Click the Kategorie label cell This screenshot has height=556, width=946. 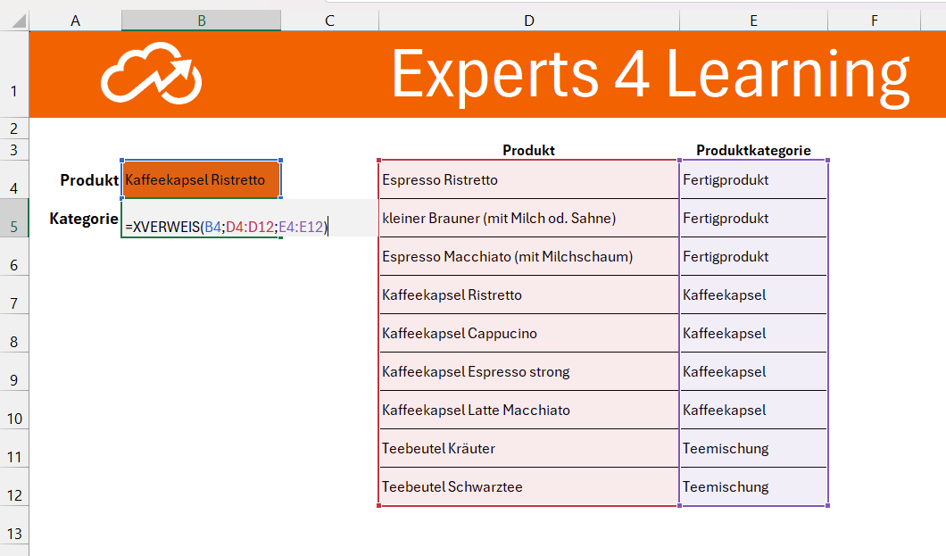(84, 219)
